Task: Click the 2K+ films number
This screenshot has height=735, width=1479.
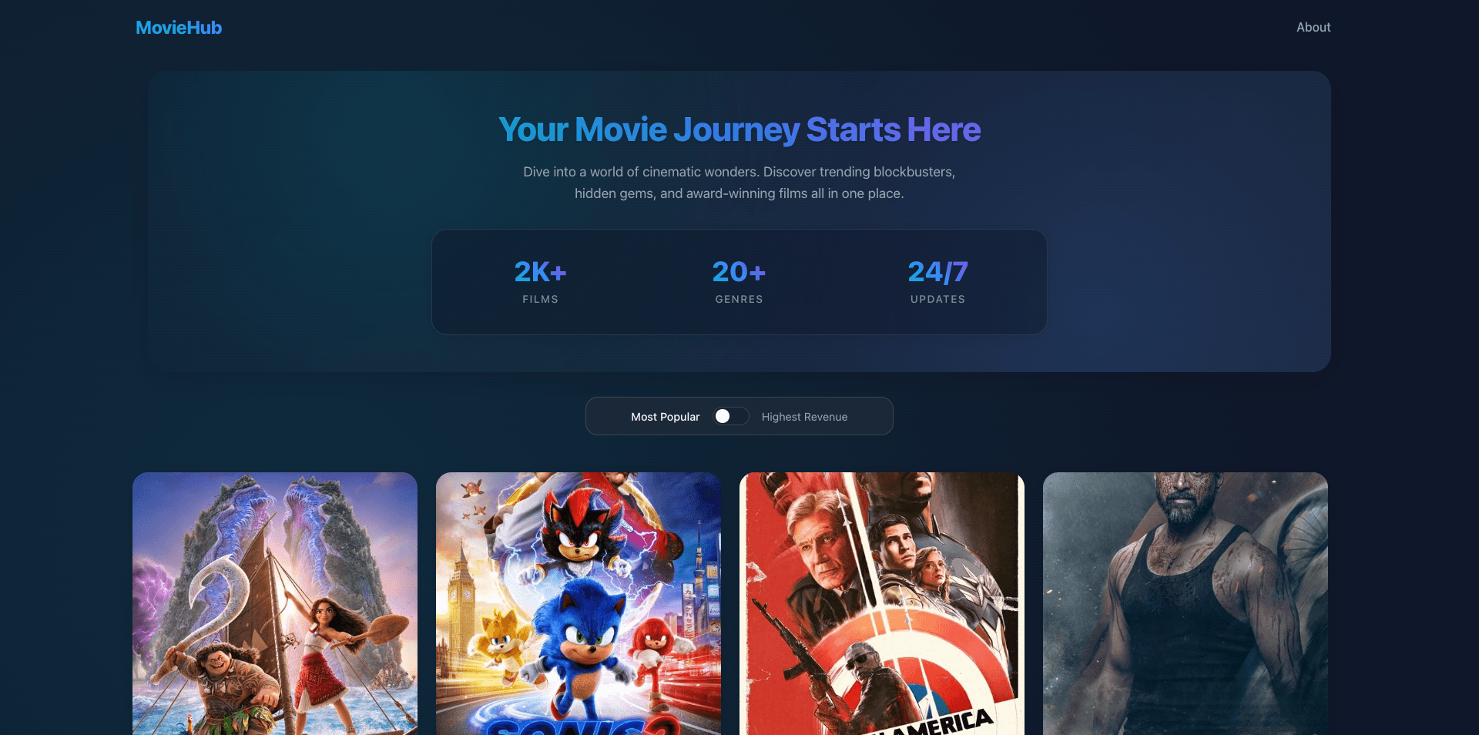Action: pos(540,272)
